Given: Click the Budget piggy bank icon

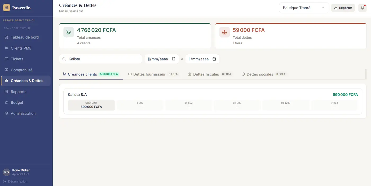Looking at the screenshot, I should pyautogui.click(x=6, y=103).
